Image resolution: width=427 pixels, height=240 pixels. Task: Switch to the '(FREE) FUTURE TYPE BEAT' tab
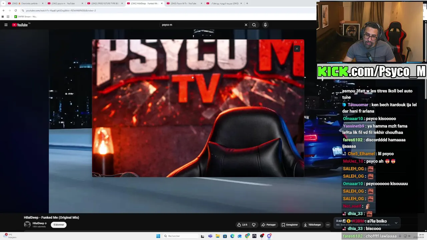pyautogui.click(x=104, y=3)
